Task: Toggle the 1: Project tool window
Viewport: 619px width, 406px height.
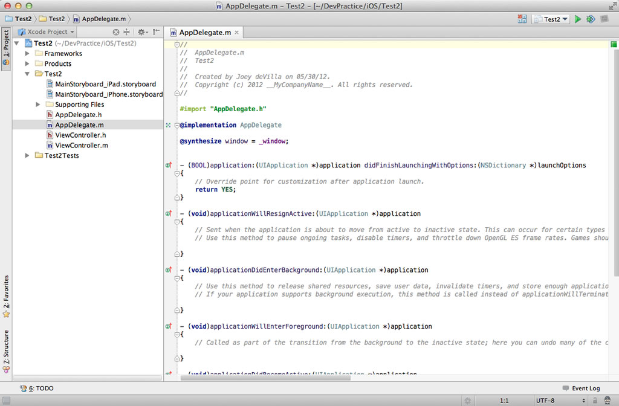Action: pos(6,48)
